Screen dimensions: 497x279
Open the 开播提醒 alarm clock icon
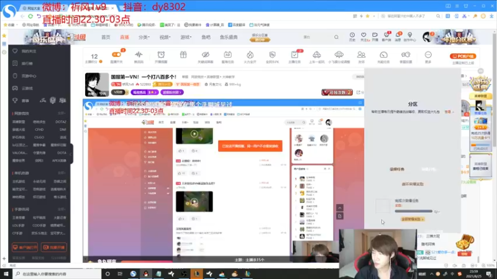(161, 55)
